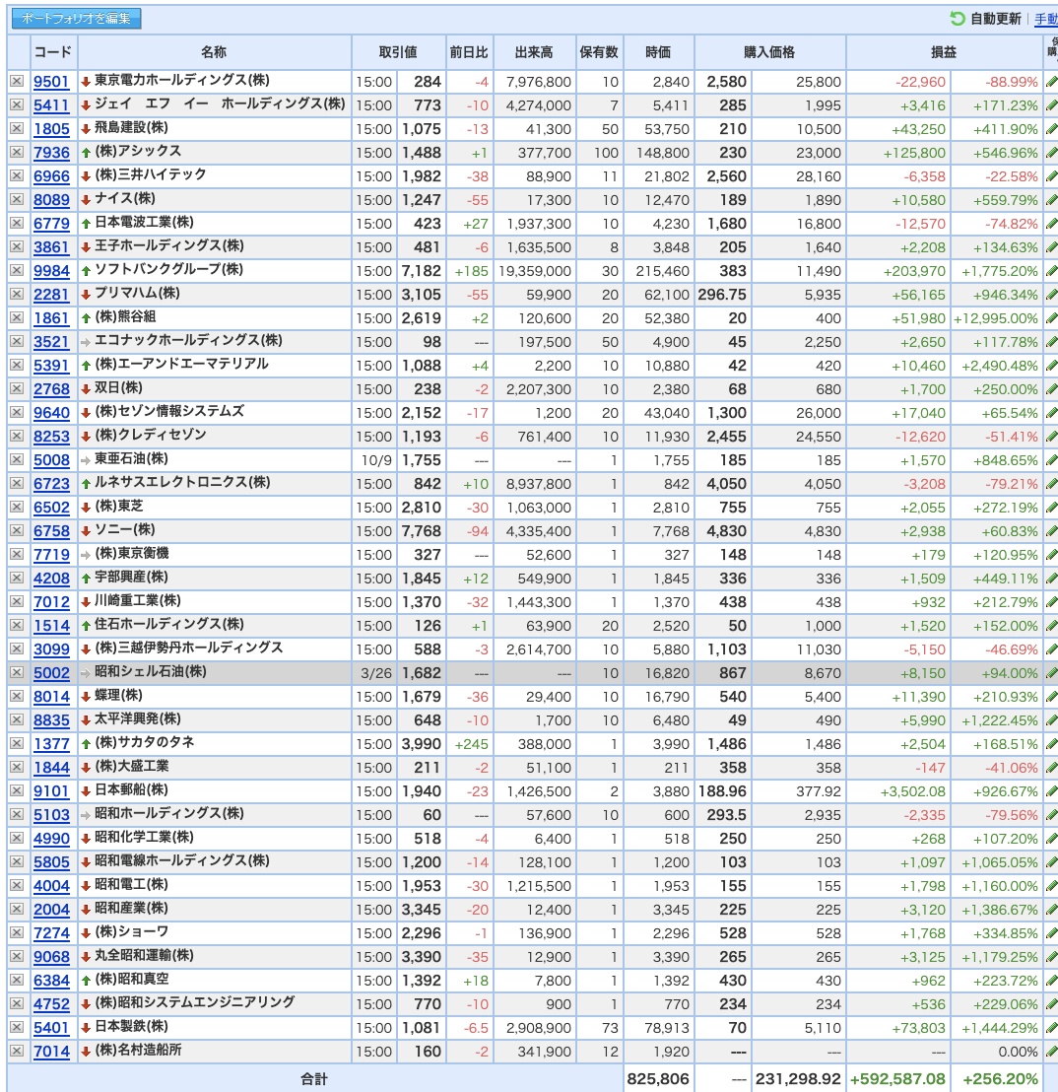Click the 出来高 column header
This screenshot has width=1058, height=1092.
[x=534, y=51]
